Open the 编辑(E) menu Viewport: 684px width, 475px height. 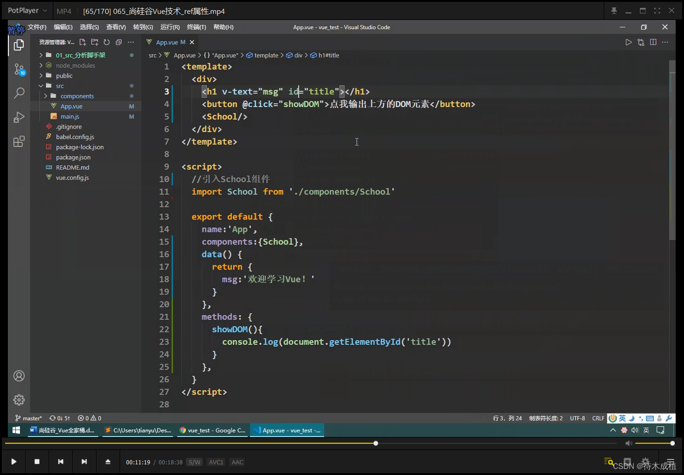tap(63, 27)
